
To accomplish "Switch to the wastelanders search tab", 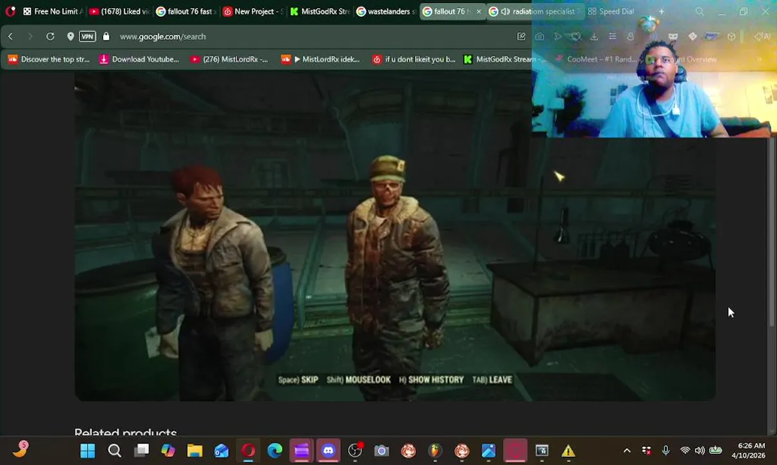I will click(x=387, y=12).
